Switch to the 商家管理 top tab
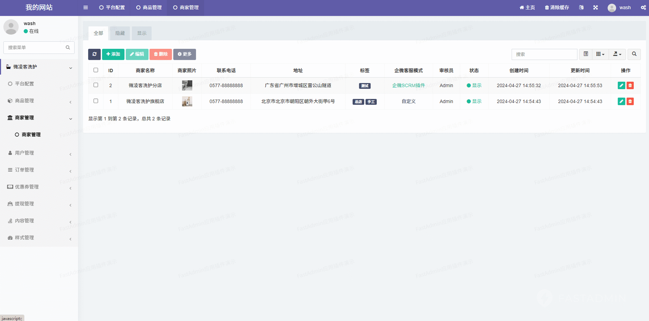 tap(186, 7)
